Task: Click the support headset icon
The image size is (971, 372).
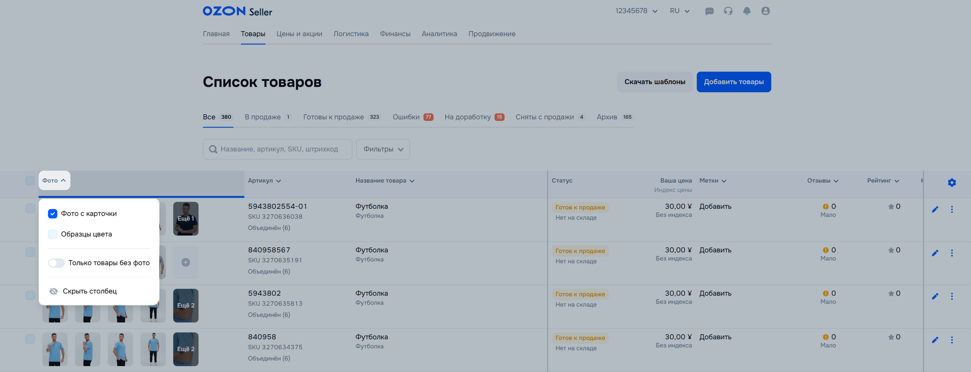Action: pos(728,11)
